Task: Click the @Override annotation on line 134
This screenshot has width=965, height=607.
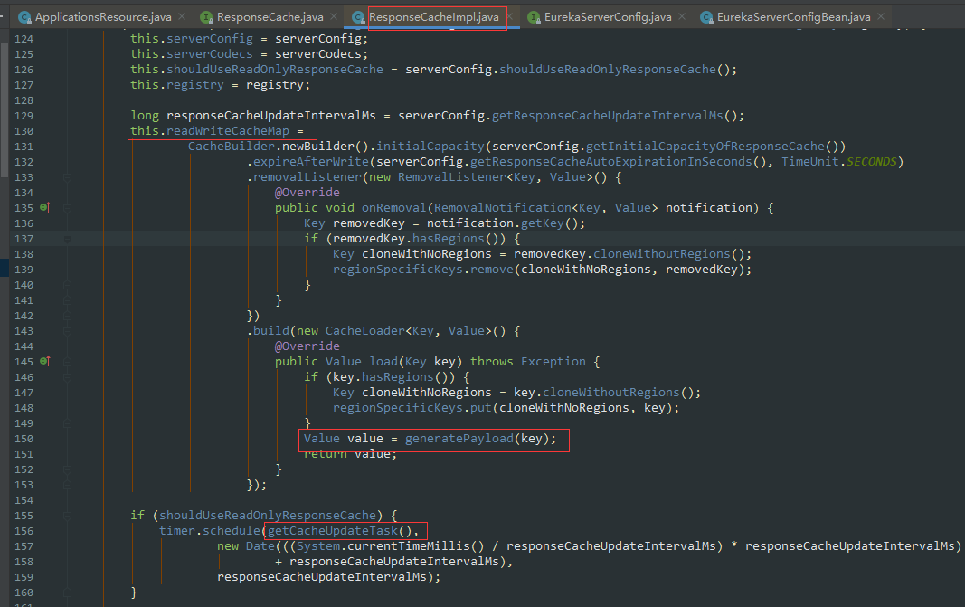Action: coord(307,192)
